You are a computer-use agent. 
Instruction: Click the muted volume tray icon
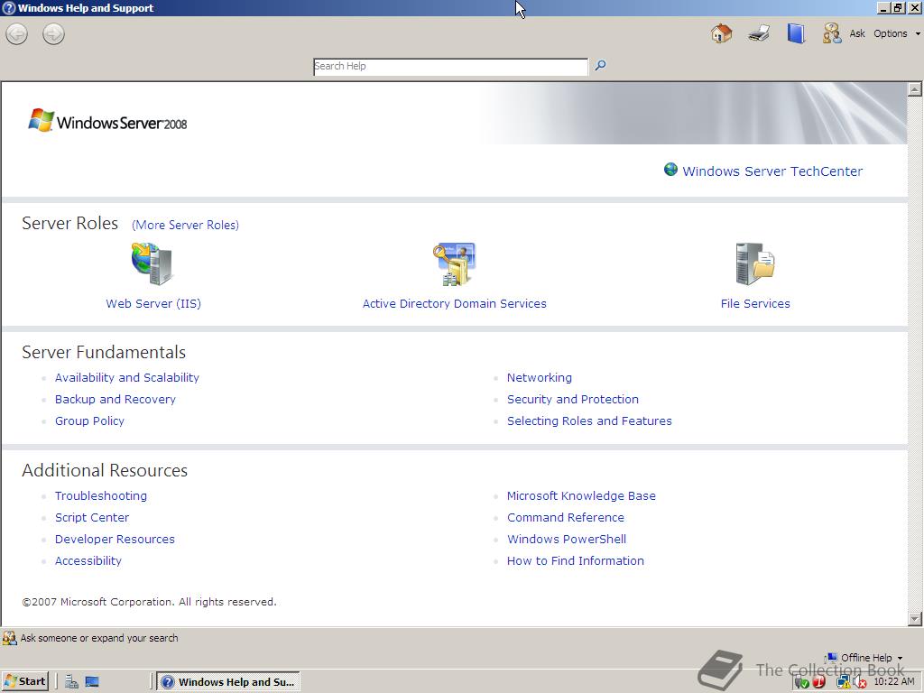pyautogui.click(x=859, y=682)
